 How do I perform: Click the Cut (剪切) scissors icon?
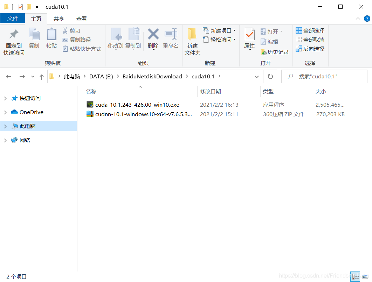point(65,30)
